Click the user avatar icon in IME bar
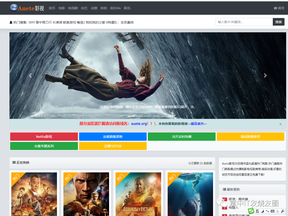The width and height of the screenshot is (288, 216). point(278,211)
